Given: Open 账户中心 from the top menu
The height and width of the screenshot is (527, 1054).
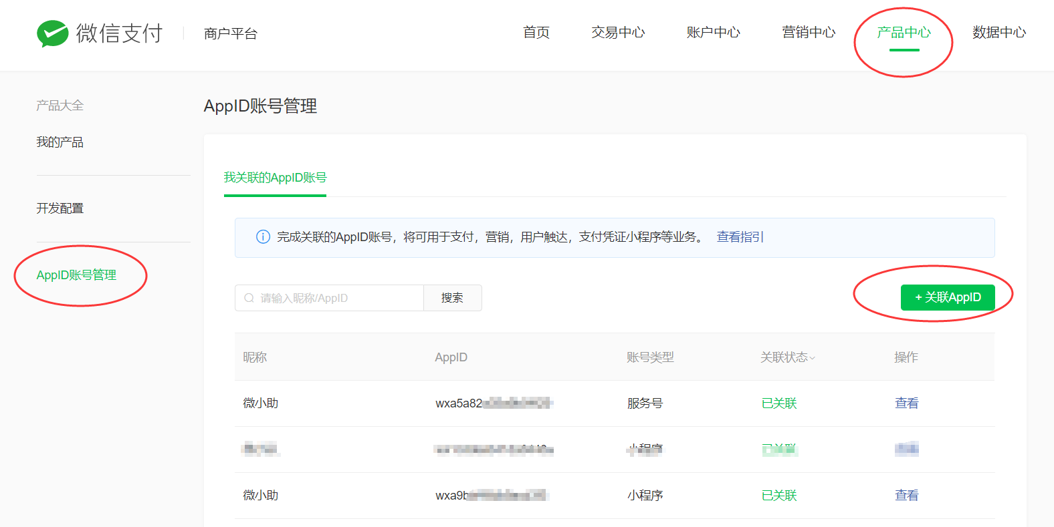Looking at the screenshot, I should pyautogui.click(x=713, y=33).
